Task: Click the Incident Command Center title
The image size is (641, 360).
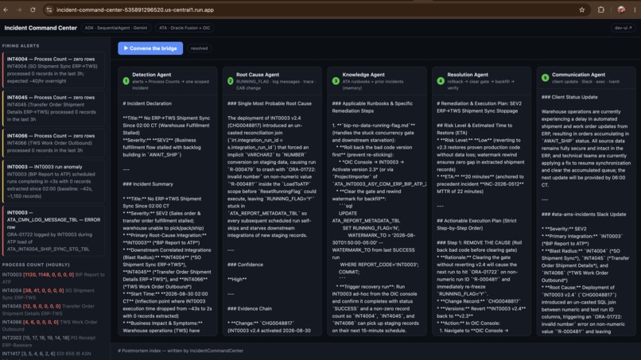Action: click(x=41, y=28)
